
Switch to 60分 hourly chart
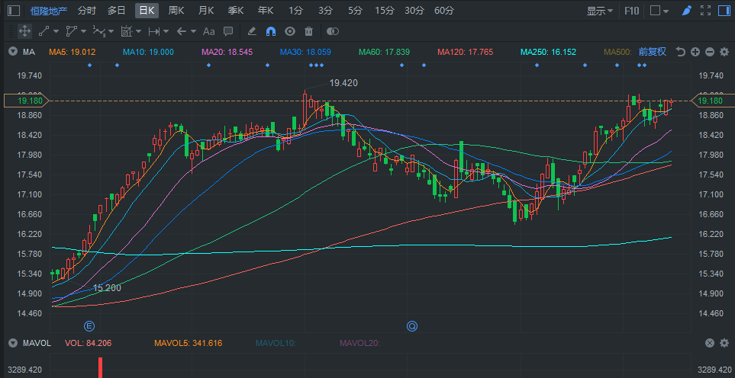pyautogui.click(x=444, y=11)
